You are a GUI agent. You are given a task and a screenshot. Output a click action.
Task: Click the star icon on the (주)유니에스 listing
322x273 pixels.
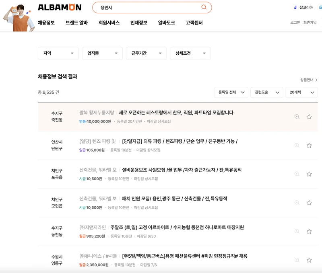click(x=309, y=260)
